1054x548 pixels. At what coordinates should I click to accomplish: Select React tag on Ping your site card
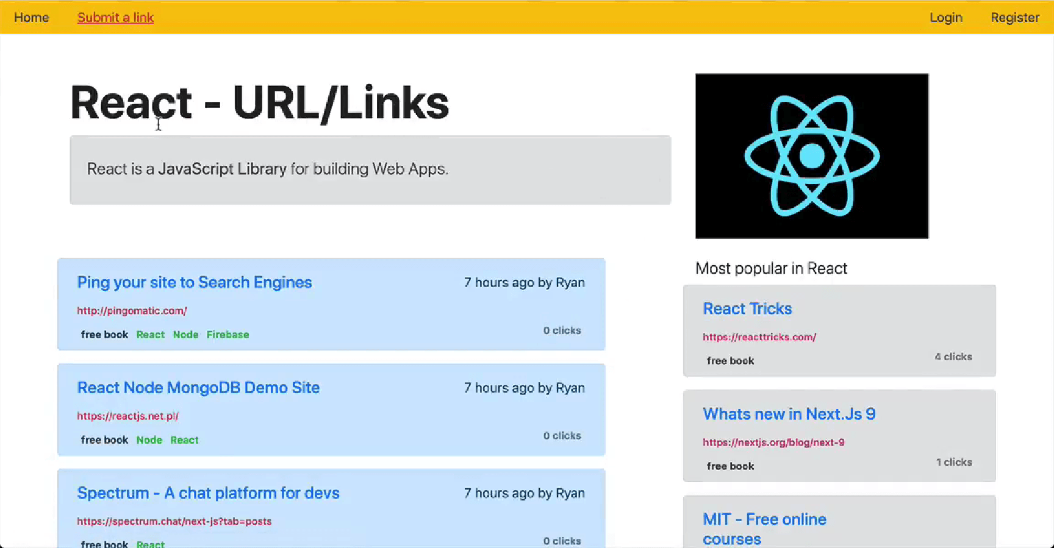(x=151, y=335)
